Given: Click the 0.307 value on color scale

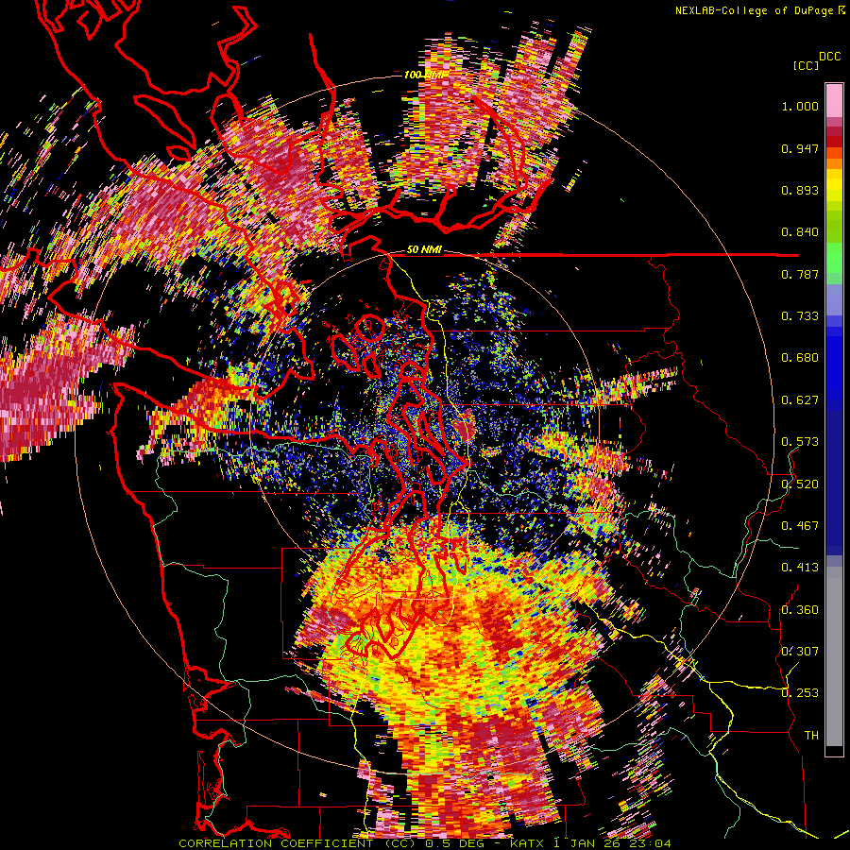Looking at the screenshot, I should pos(800,651).
